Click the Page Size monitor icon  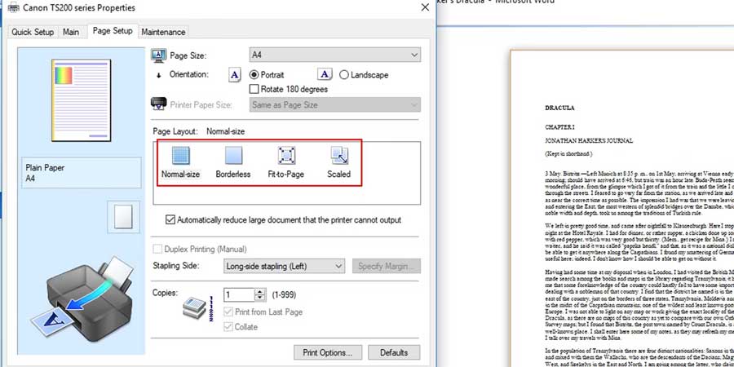[x=159, y=55]
